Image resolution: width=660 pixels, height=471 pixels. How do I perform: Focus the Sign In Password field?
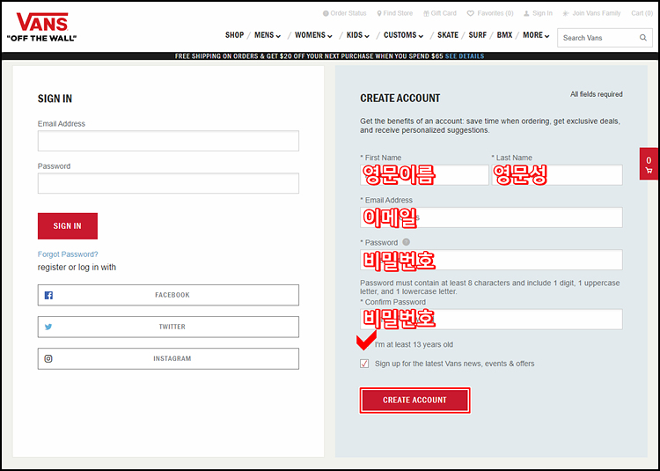coord(168,183)
